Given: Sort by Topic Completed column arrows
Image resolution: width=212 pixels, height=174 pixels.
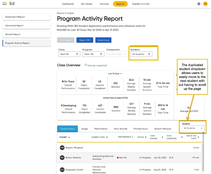Looking at the screenshot, I should [182, 137].
